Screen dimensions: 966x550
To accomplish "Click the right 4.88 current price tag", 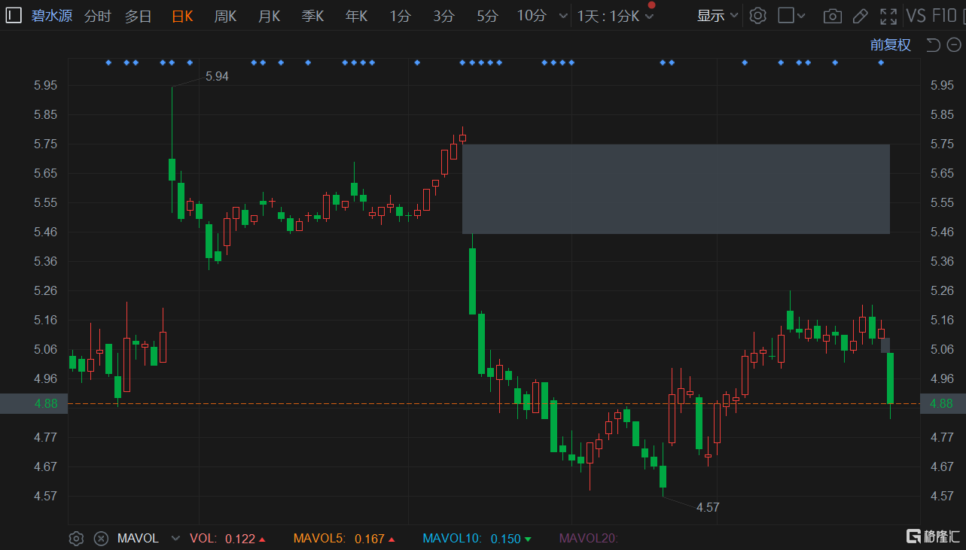I will [x=942, y=403].
